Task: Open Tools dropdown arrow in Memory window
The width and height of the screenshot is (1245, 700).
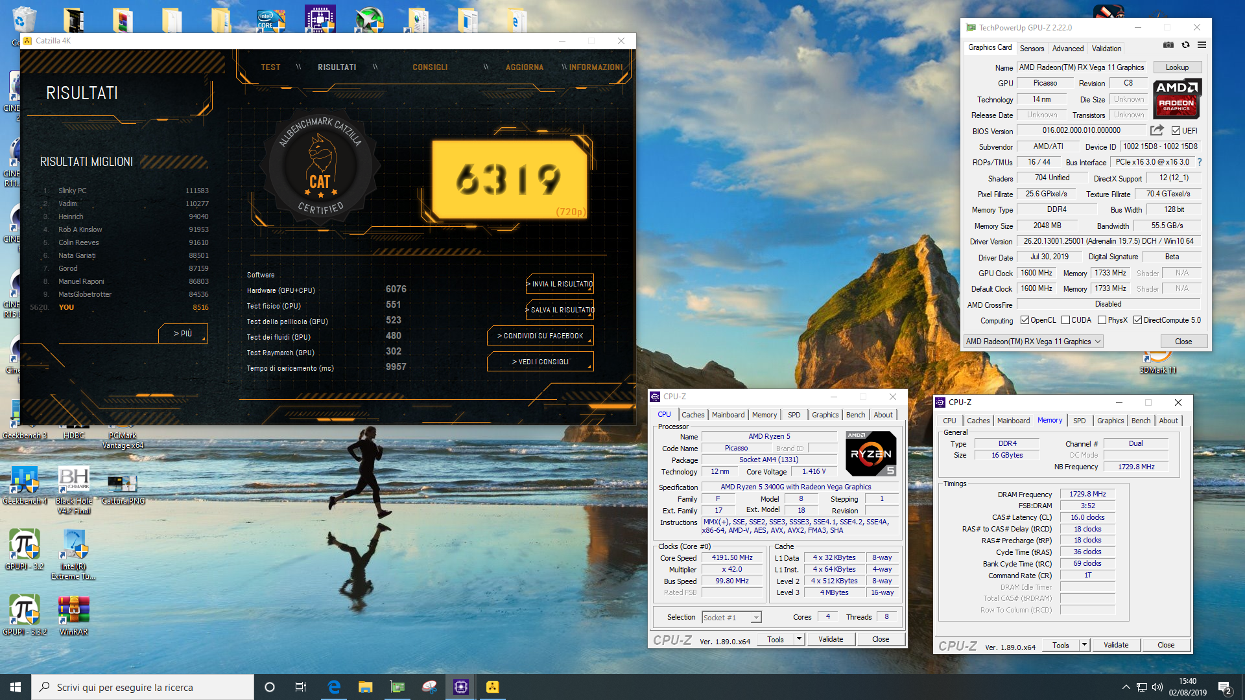Action: 1084,645
